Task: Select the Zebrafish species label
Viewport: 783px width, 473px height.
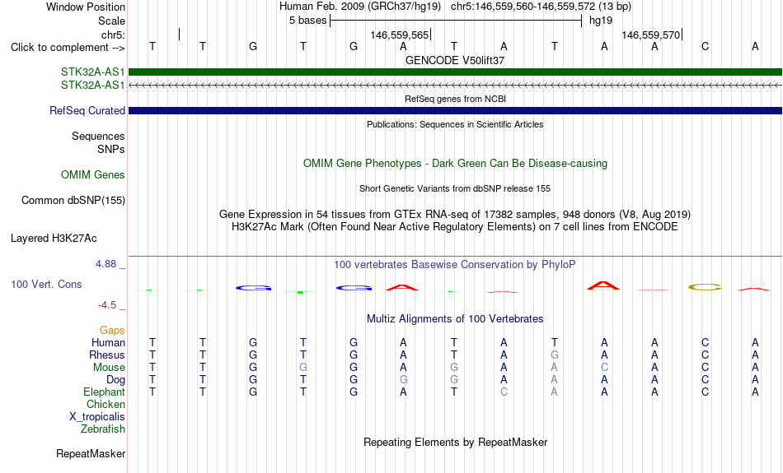Action: click(x=103, y=429)
